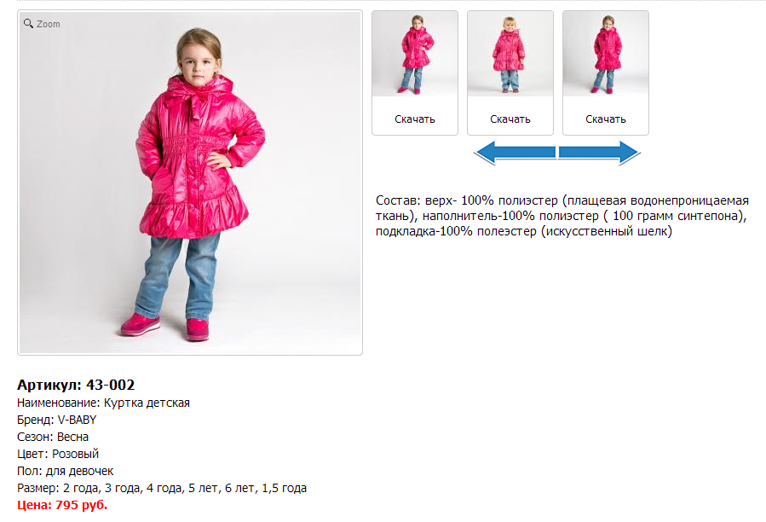Select thumbnail of girl with hand on hip
This screenshot has width=766, height=522.
pyautogui.click(x=415, y=54)
